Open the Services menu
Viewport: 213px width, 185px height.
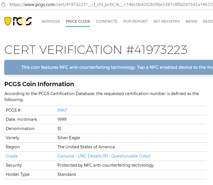[51, 21]
